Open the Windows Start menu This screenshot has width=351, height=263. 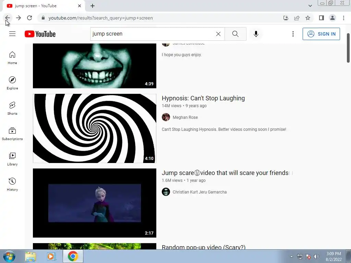tap(9, 256)
